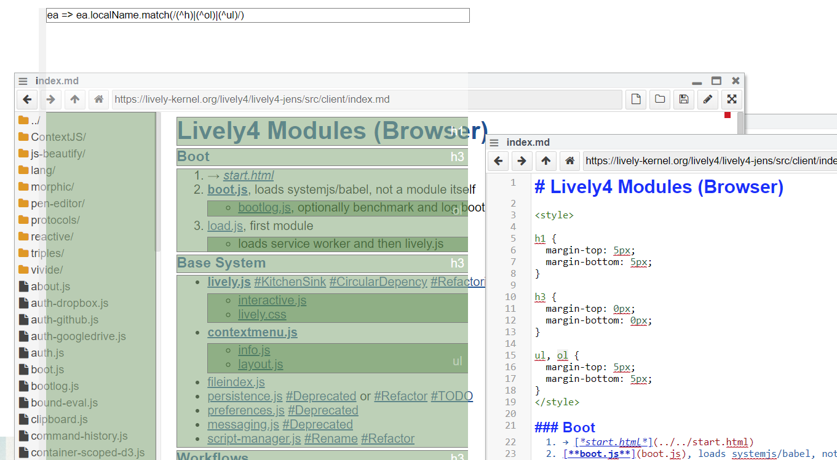
Task: Open the hamburger menu of left index.md window
Action: [x=23, y=81]
